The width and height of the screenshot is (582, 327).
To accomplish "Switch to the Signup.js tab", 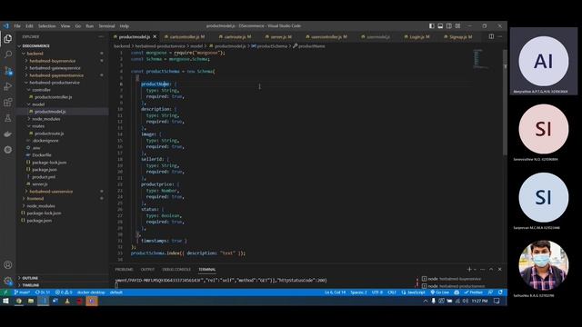I will [x=458, y=36].
